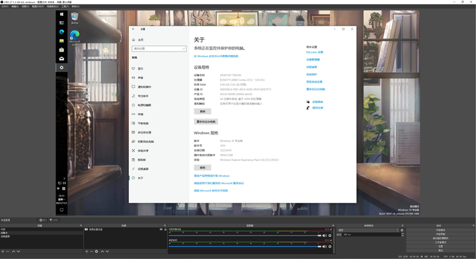The width and height of the screenshot is (476, 259).
Task: Click File Explorer icon on captured taskbar
Action: (61, 41)
